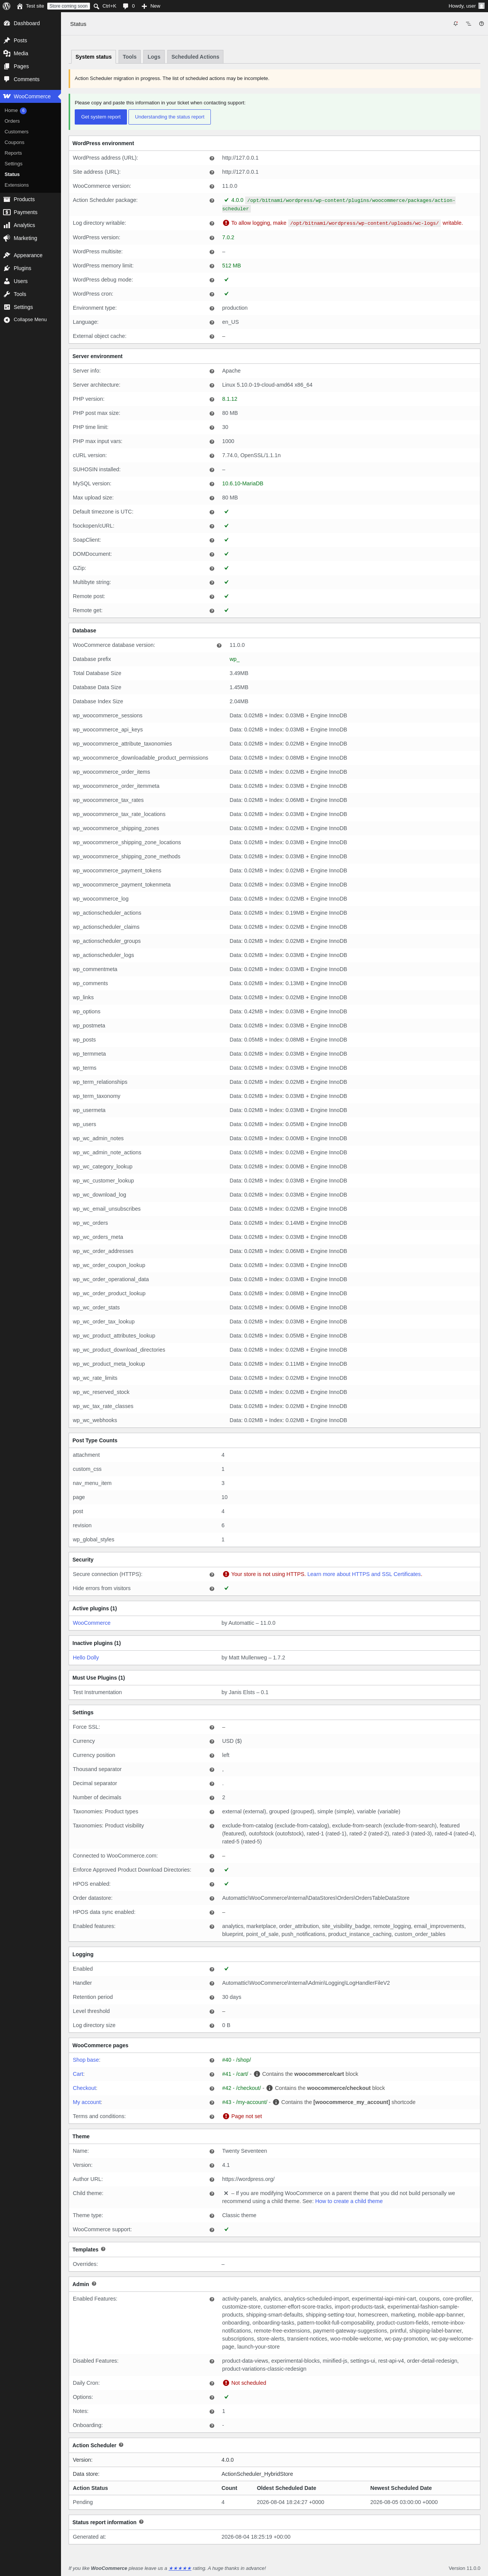Click the Analytics bar chart icon
Screen dimensions: 488x2576
point(7,225)
